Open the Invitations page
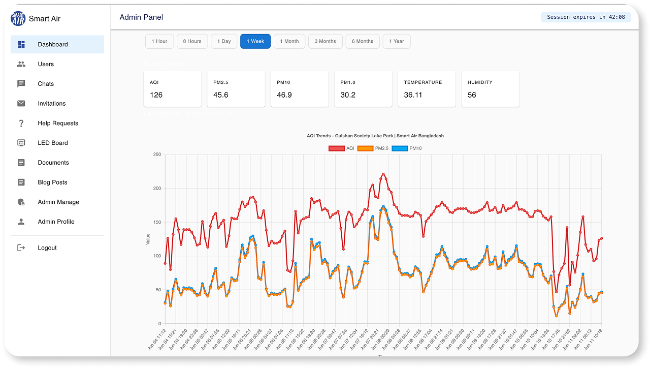The width and height of the screenshot is (651, 369). pyautogui.click(x=57, y=104)
